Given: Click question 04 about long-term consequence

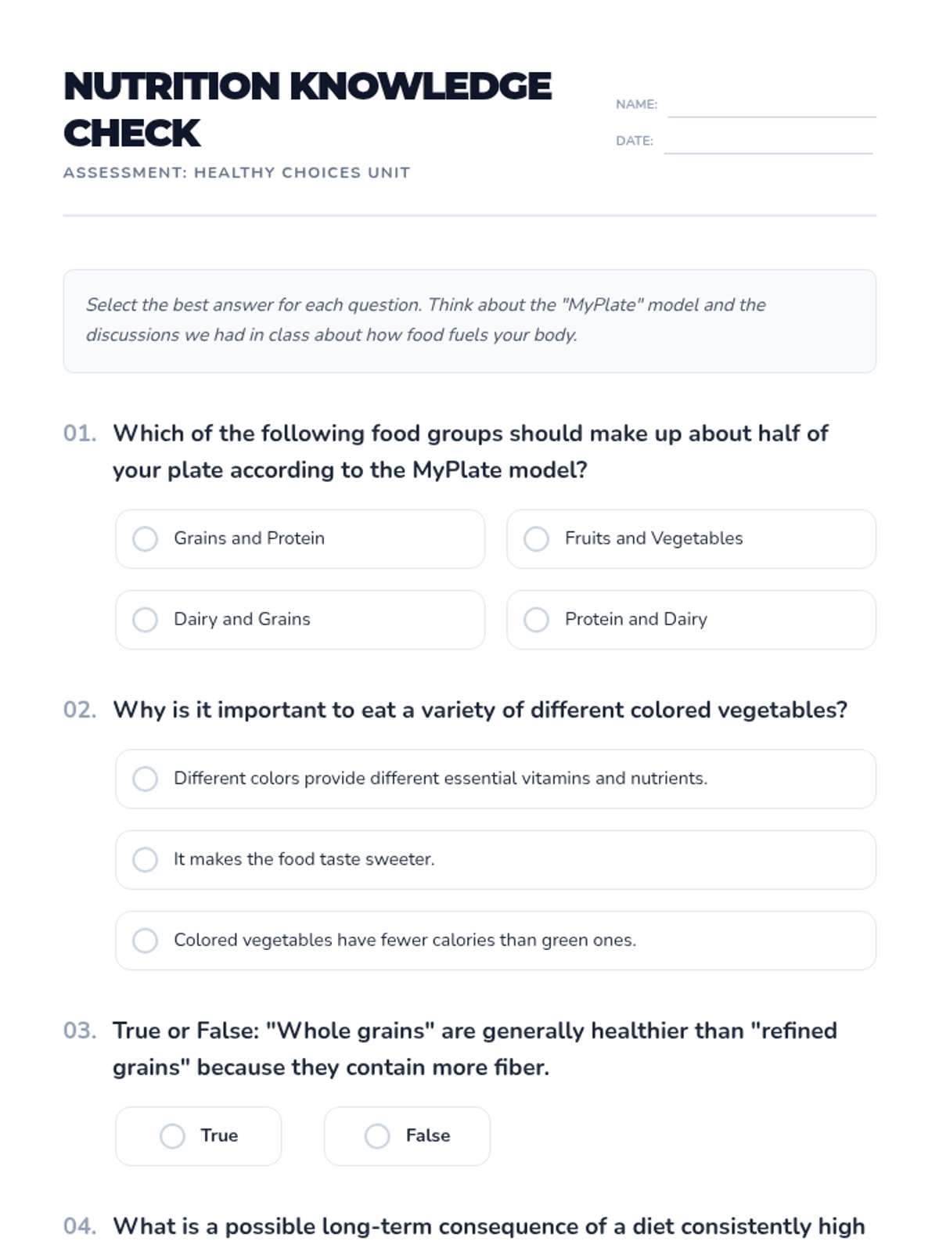Looking at the screenshot, I should (x=489, y=1226).
